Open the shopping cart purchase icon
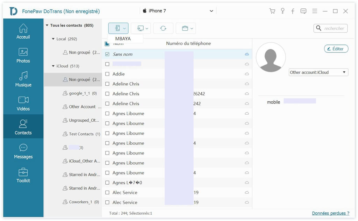 (x=272, y=11)
